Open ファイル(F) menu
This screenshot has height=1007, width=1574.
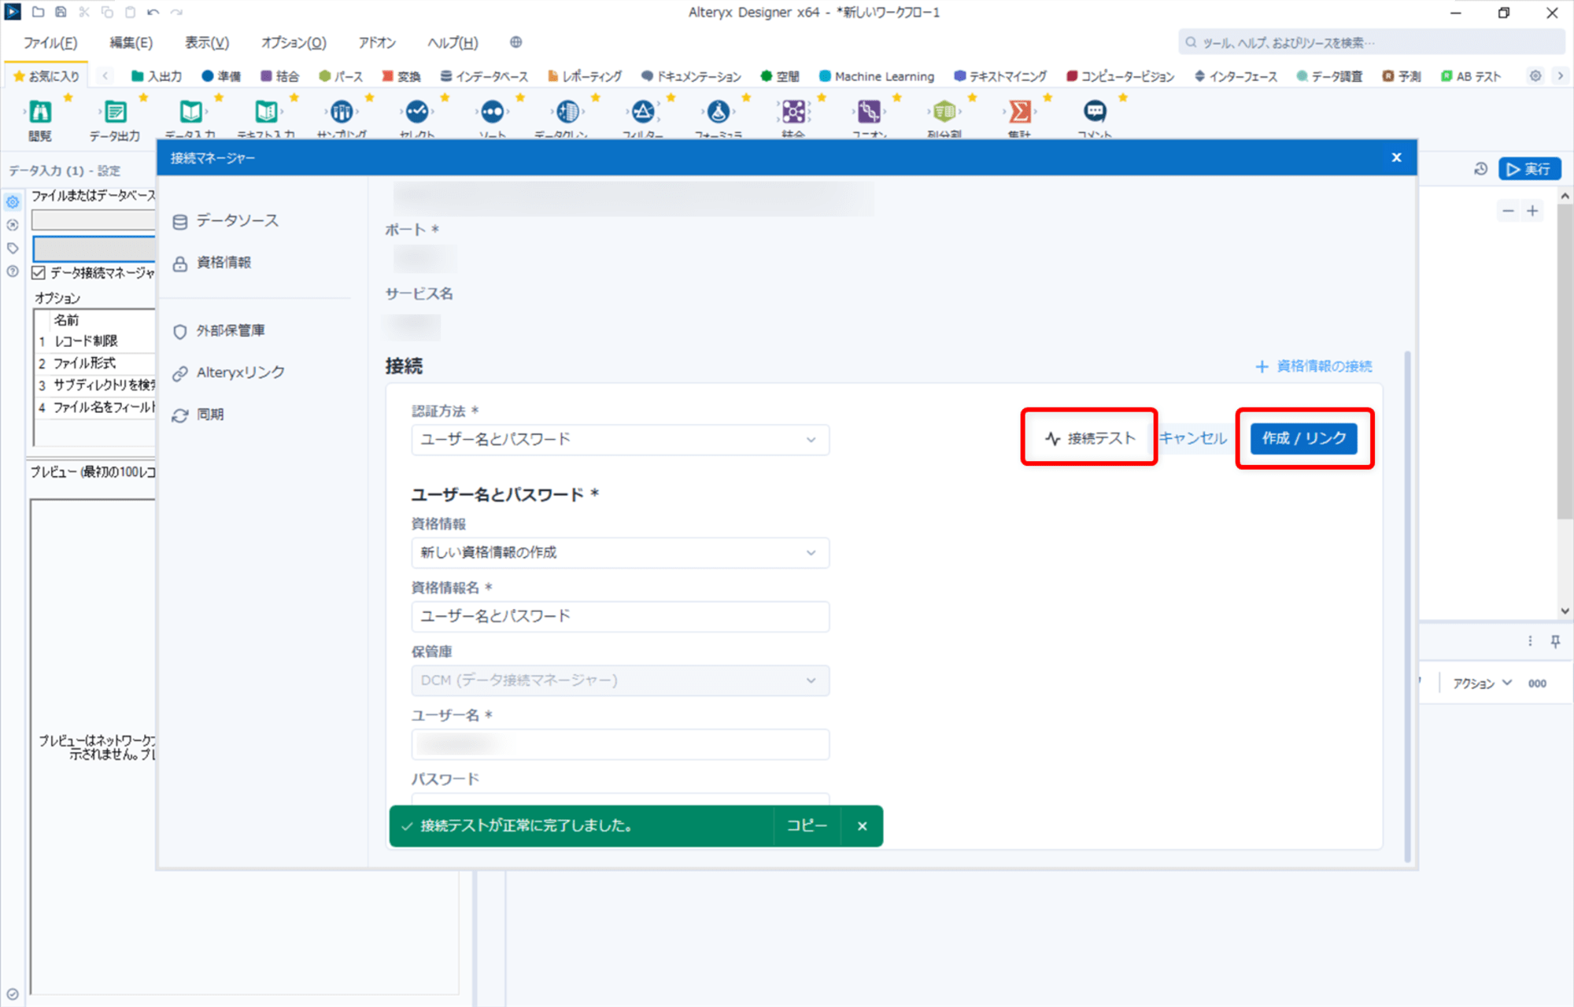50,42
